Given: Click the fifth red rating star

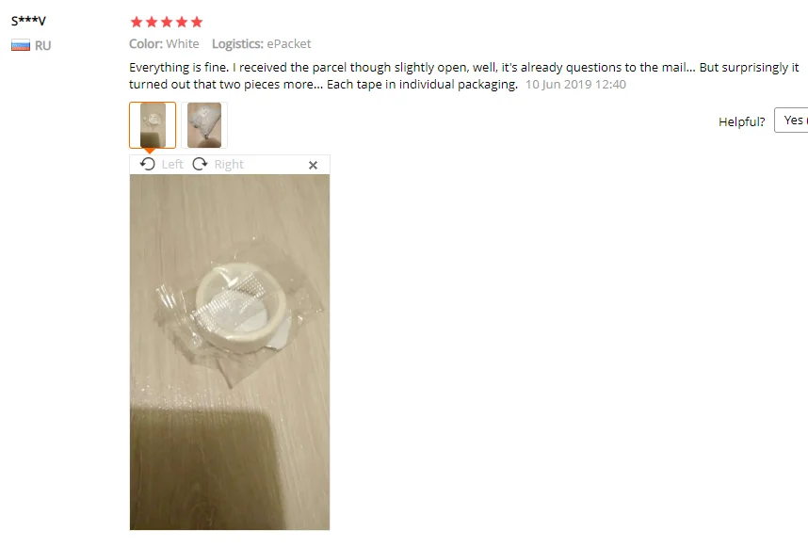Looking at the screenshot, I should click(x=197, y=22).
